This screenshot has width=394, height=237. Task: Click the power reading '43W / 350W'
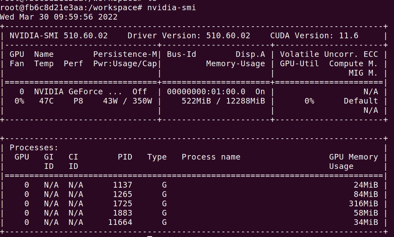tap(127, 101)
